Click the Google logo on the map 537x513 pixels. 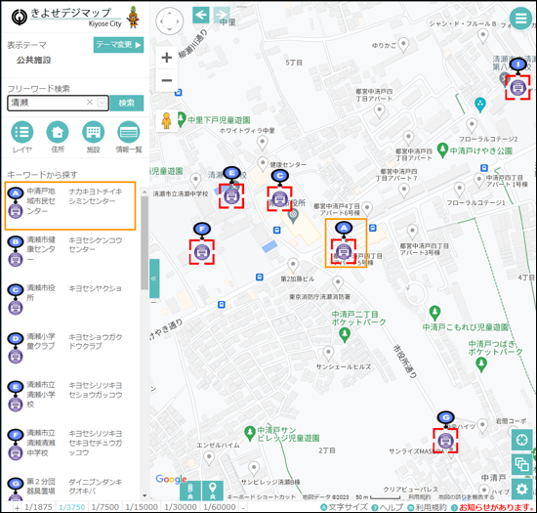pos(171,479)
